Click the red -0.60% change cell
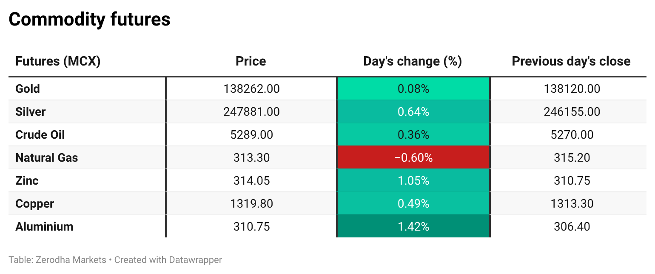The image size is (655, 274). (413, 158)
